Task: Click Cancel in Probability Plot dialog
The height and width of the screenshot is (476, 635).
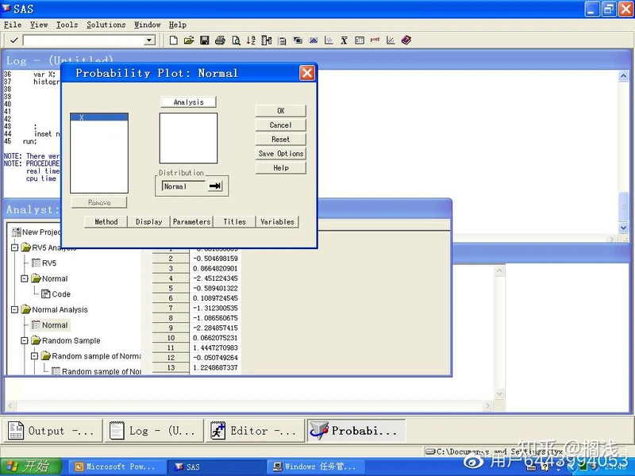Action: point(281,125)
